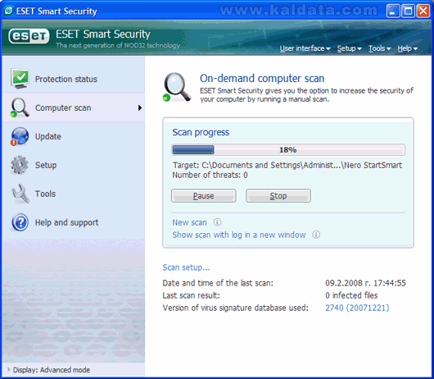Click the large magnifier icon beside On-demand scan
The width and height of the screenshot is (434, 379).
coord(176,87)
